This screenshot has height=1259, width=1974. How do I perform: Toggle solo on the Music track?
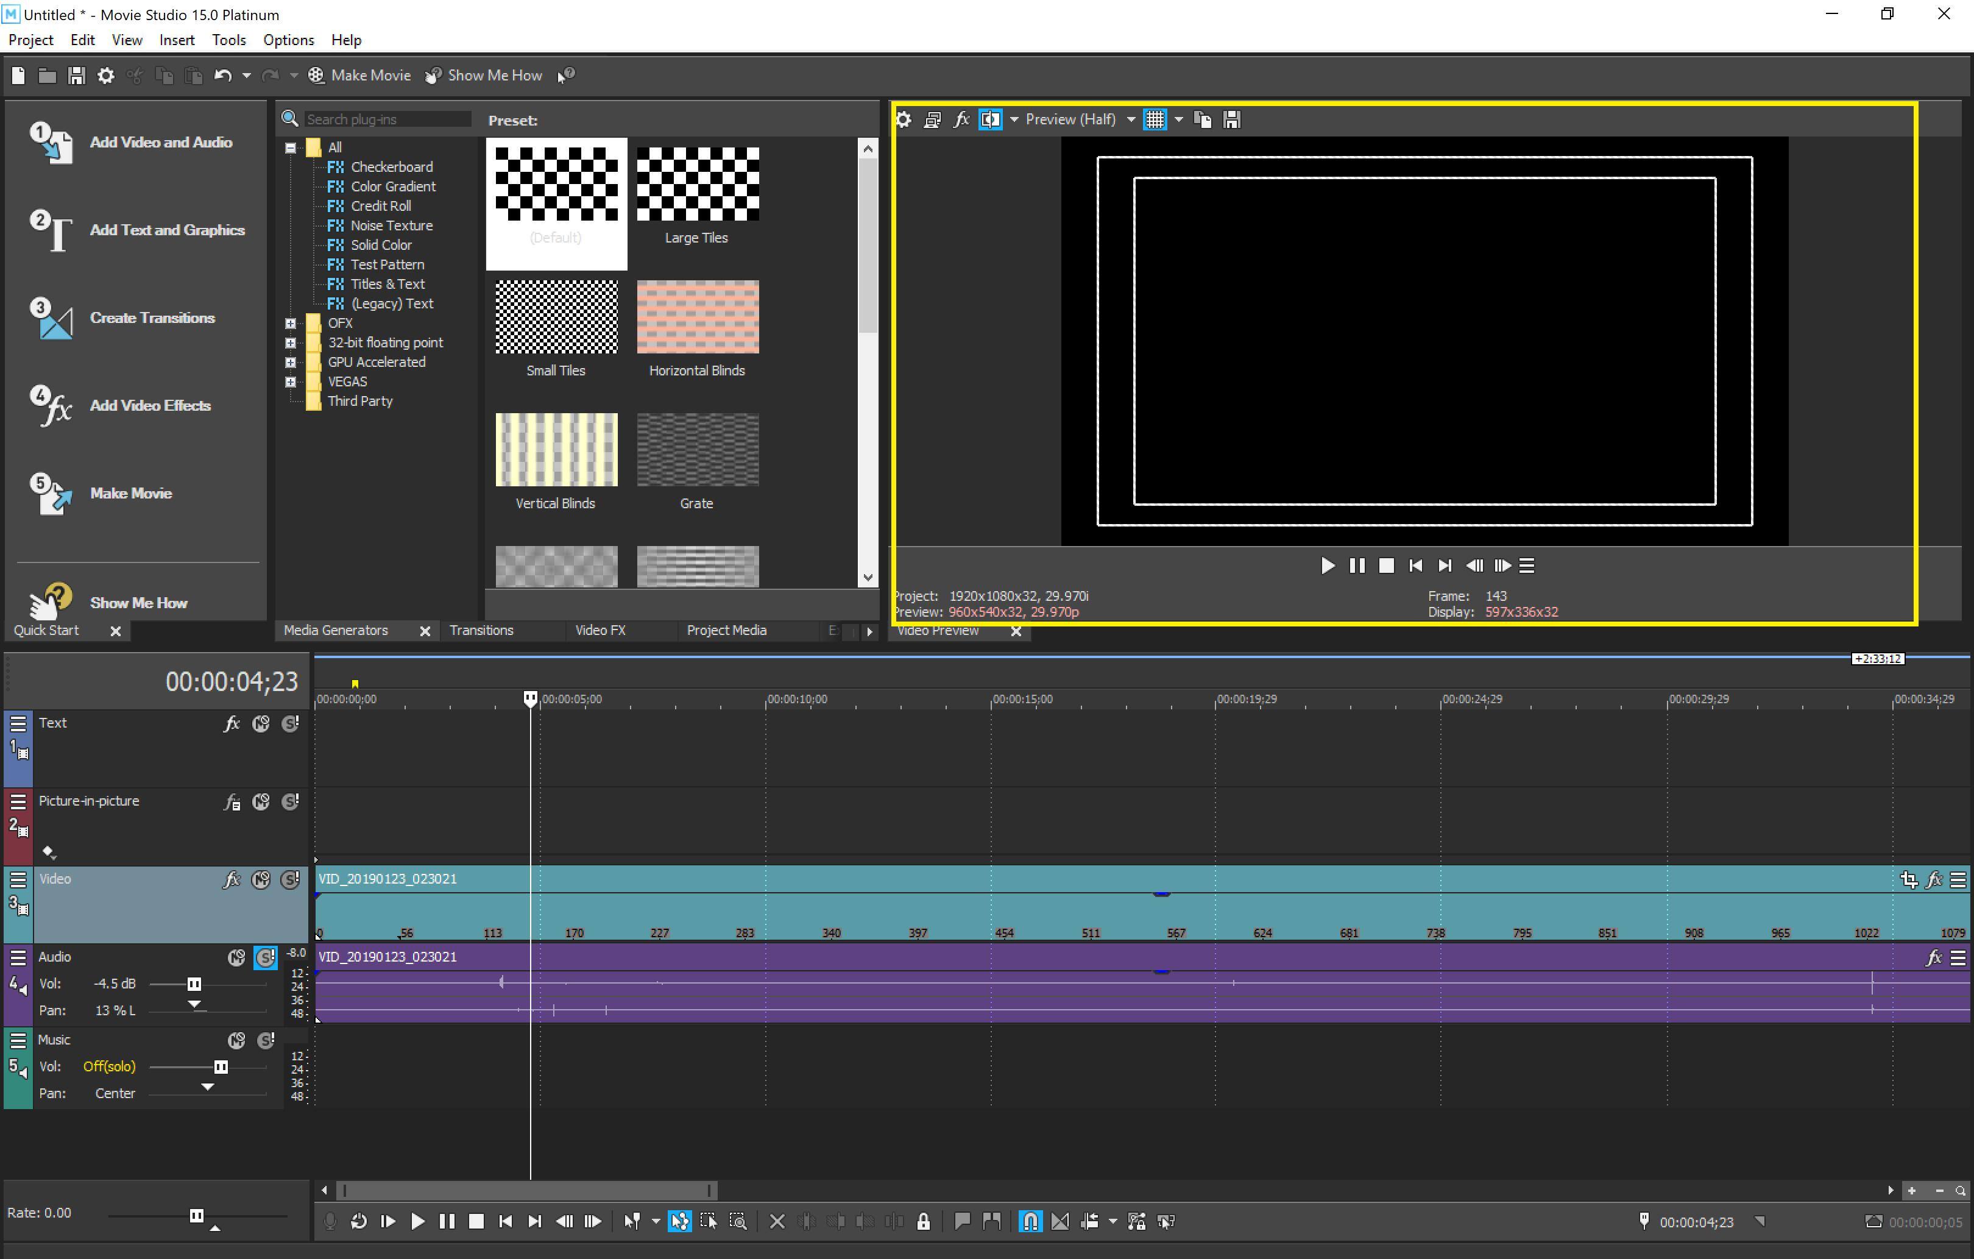[x=266, y=1041]
